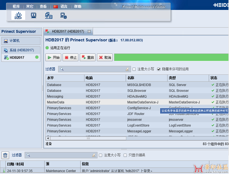Toggle 只显示错误 checkbox
229x174 pixels.
[125, 155]
